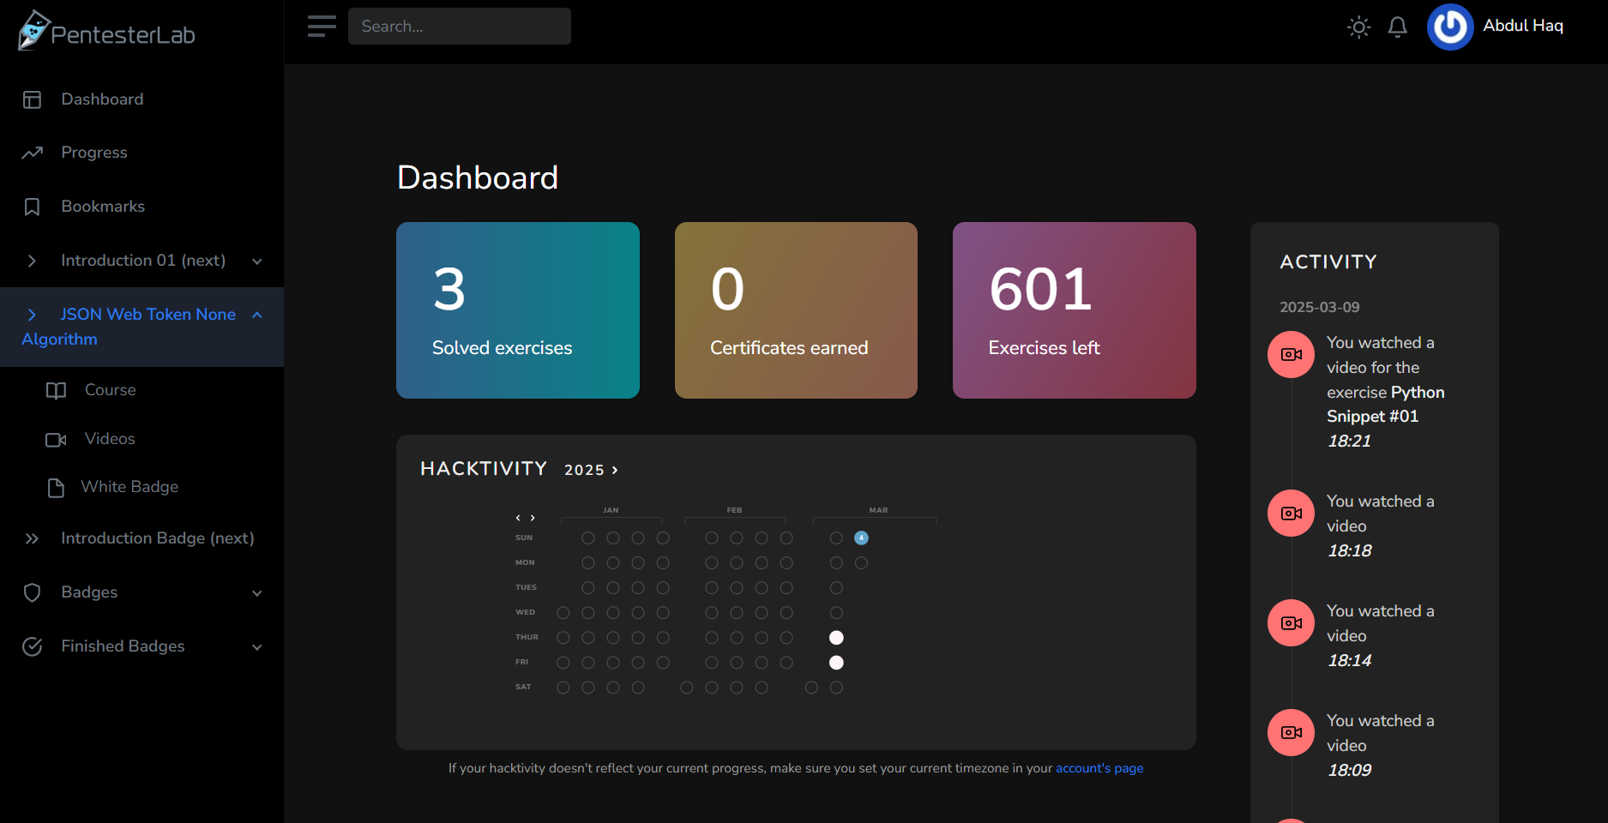1608x823 pixels.
Task: Open Videos for the exercise
Action: [110, 439]
